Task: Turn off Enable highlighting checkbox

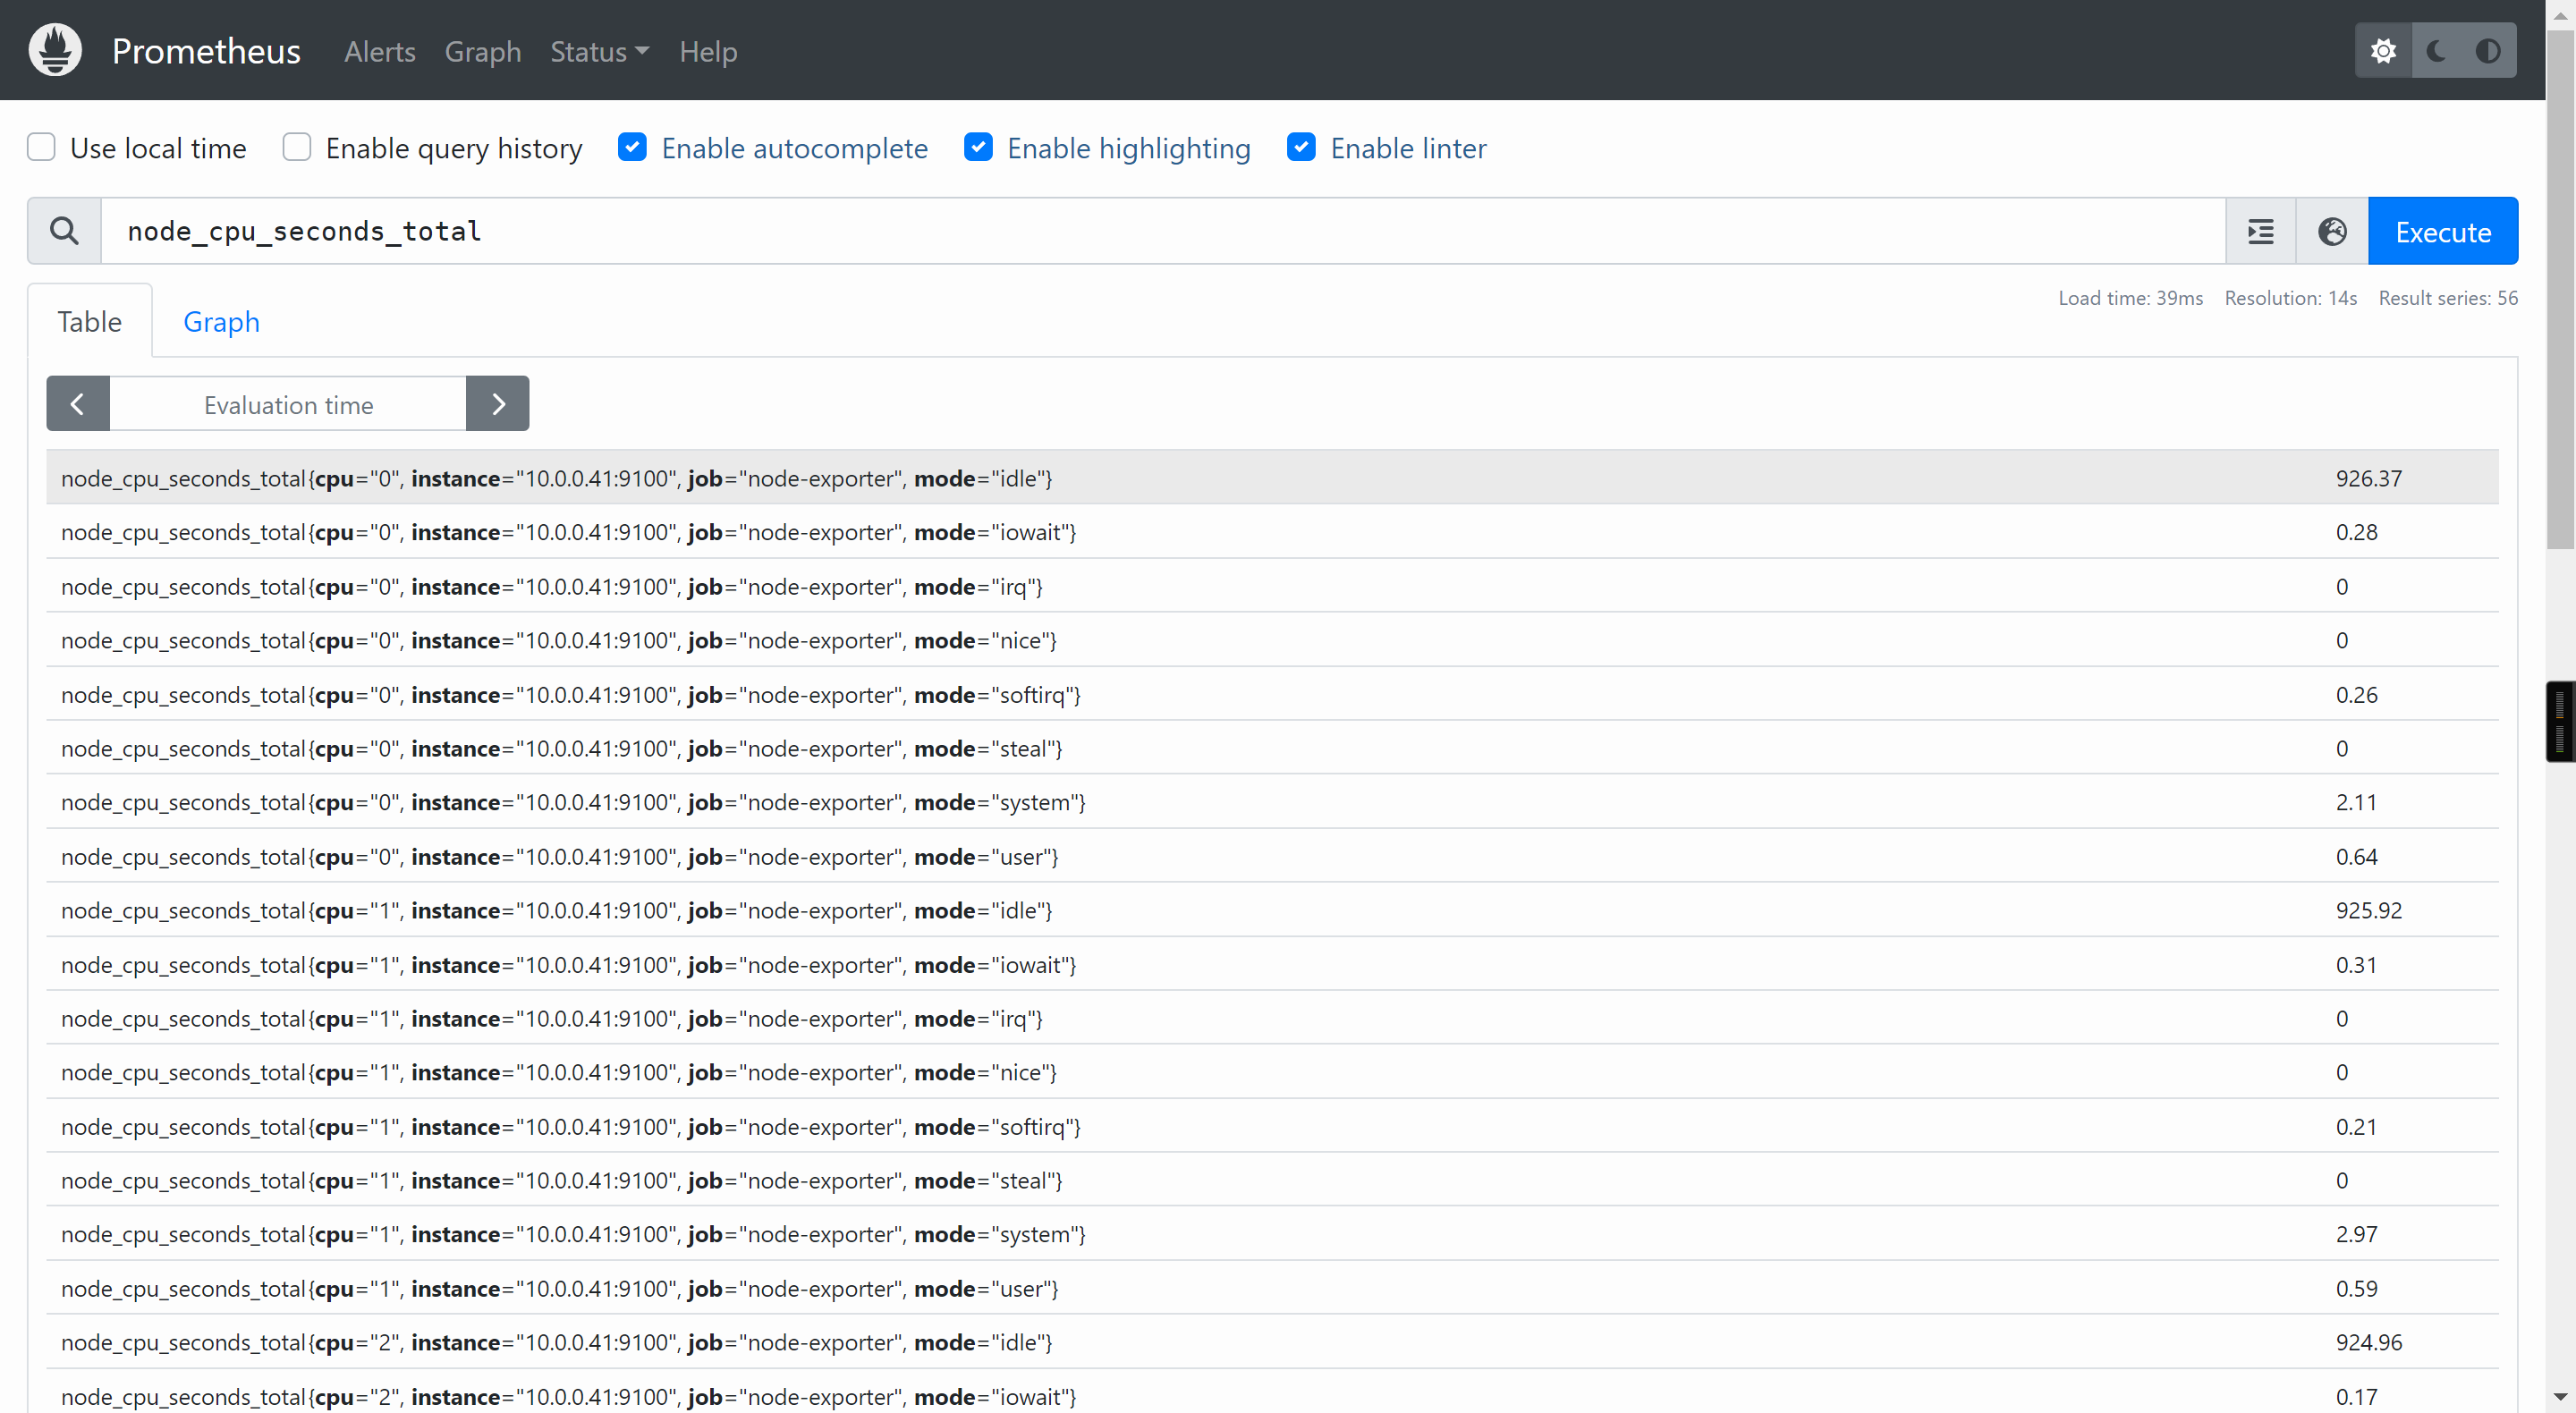Action: click(x=978, y=148)
